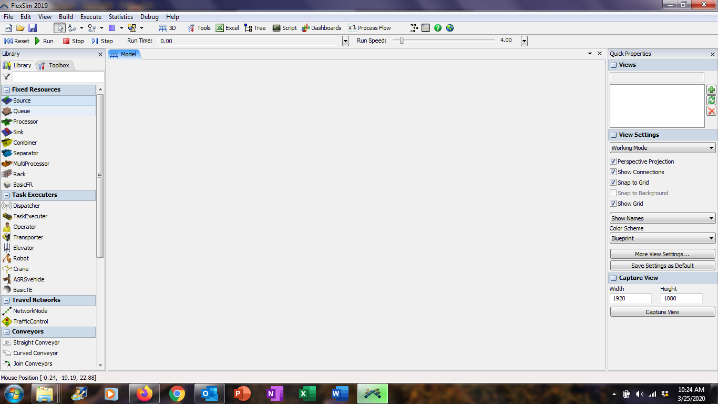
Task: Stop the simulation
Action: point(73,41)
